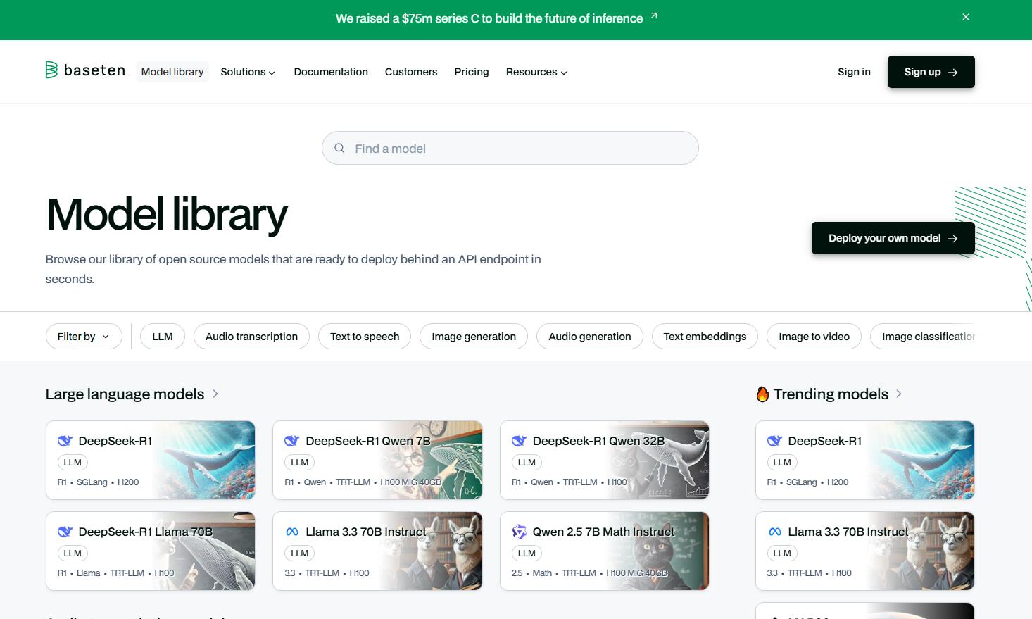Filter by Text embeddings
Screen dimensions: 1032x619
705,337
